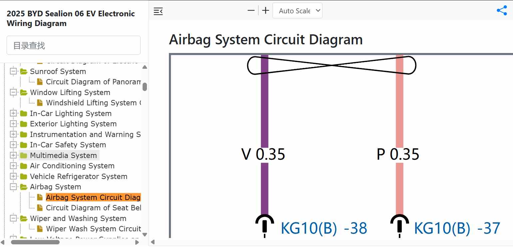The image size is (513, 247).
Task: Click the Wiper Wash System document icon
Action: [x=40, y=229]
